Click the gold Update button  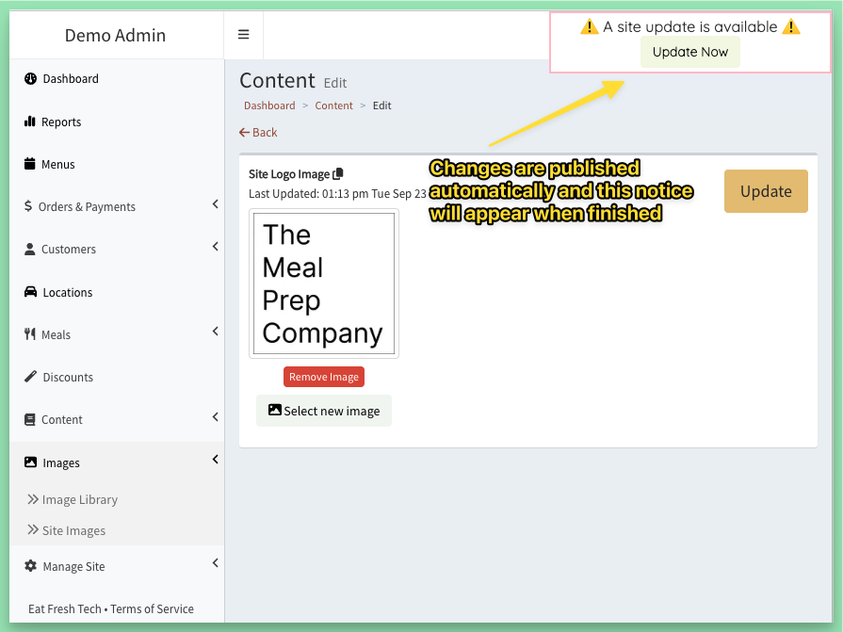tap(766, 191)
